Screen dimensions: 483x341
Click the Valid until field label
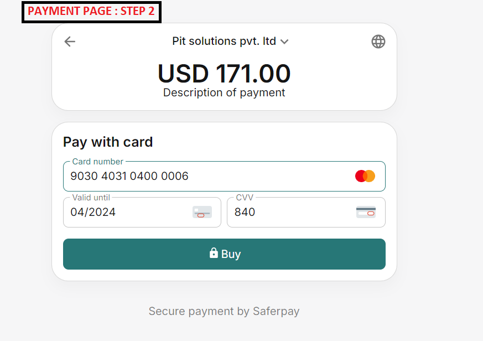click(x=91, y=198)
